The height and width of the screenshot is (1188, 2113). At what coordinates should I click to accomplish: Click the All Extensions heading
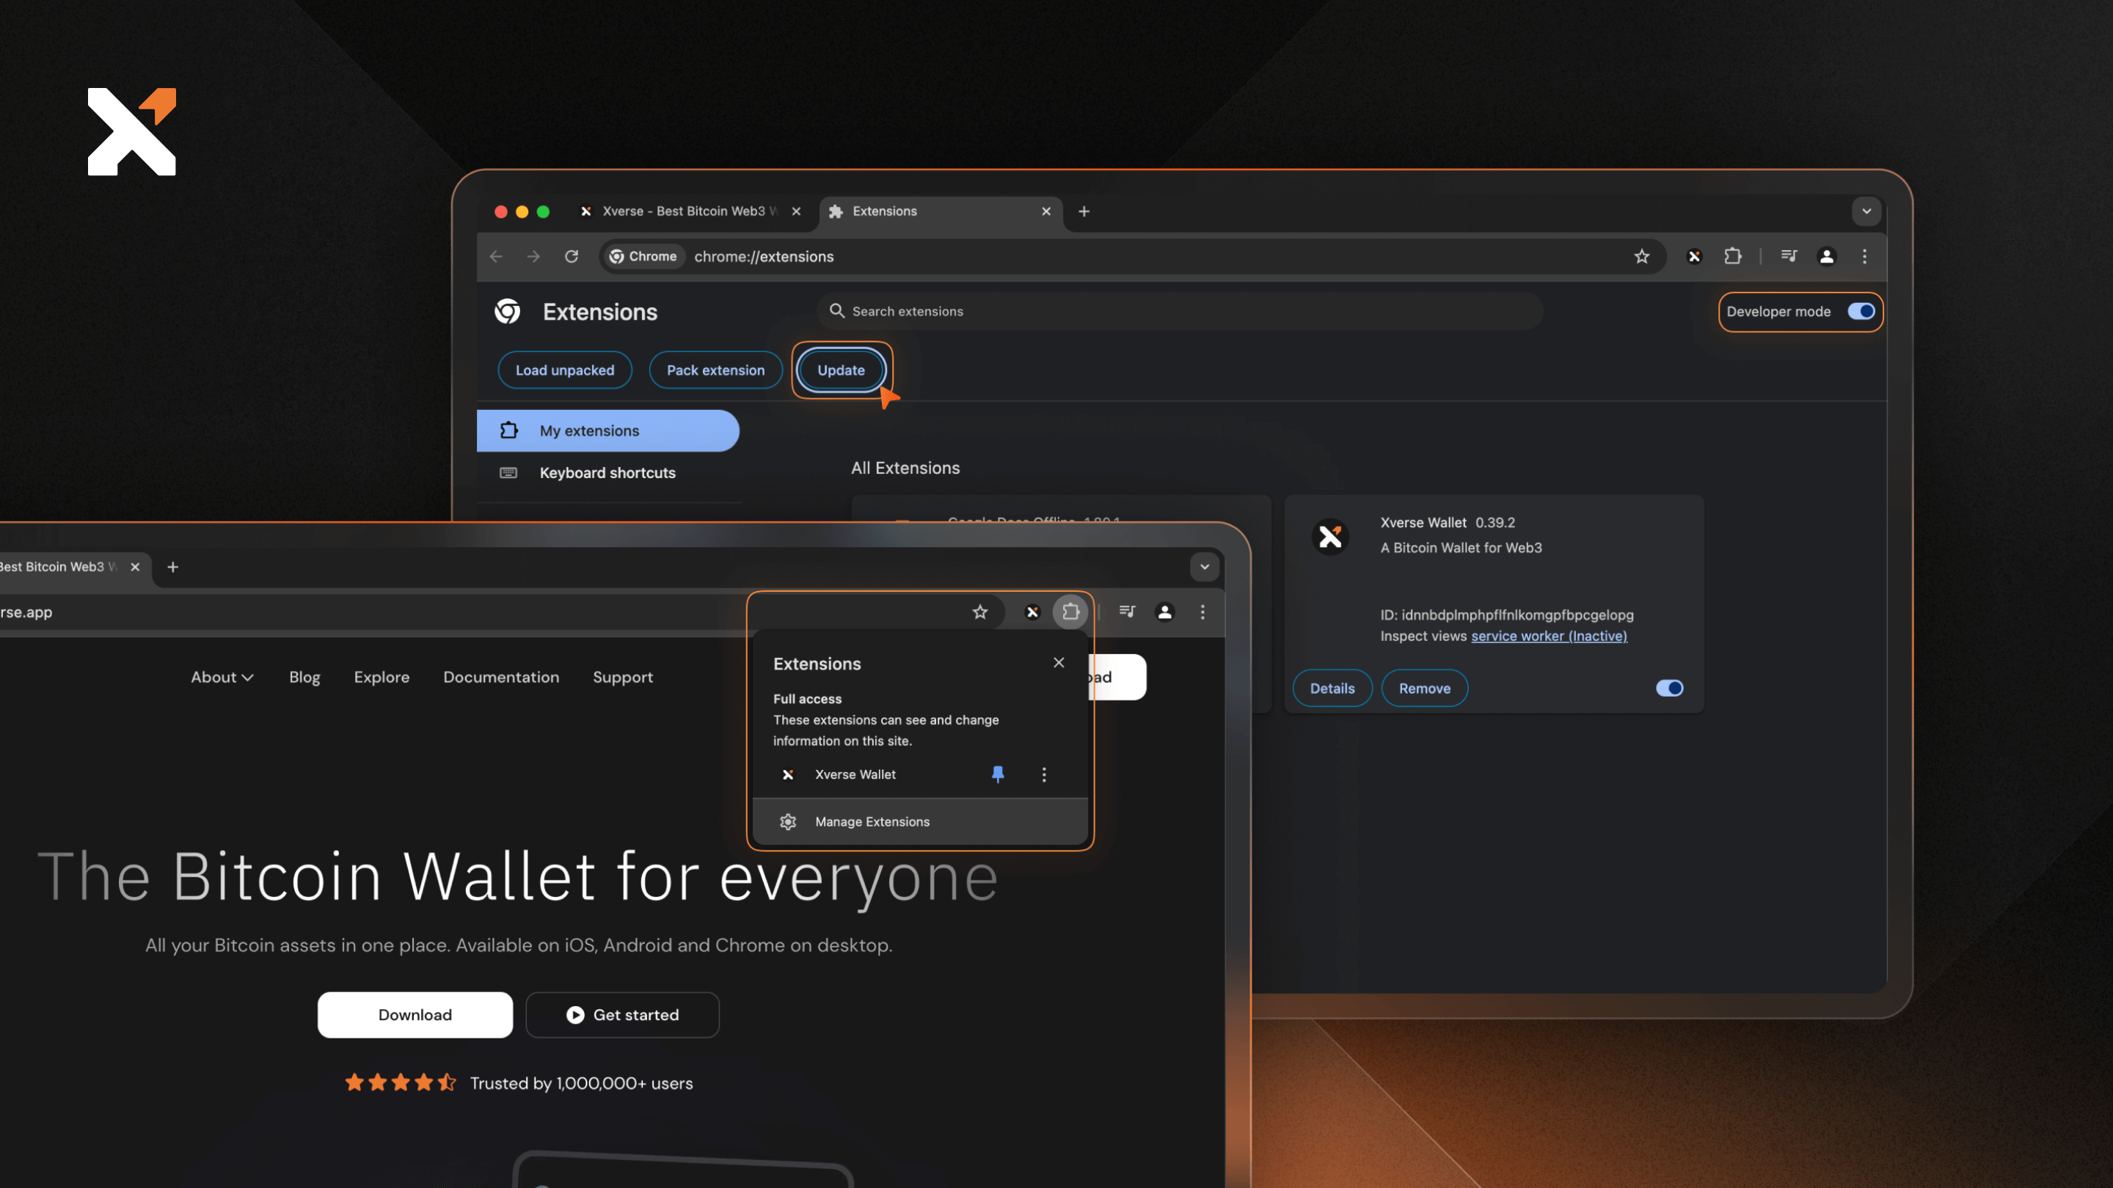905,468
